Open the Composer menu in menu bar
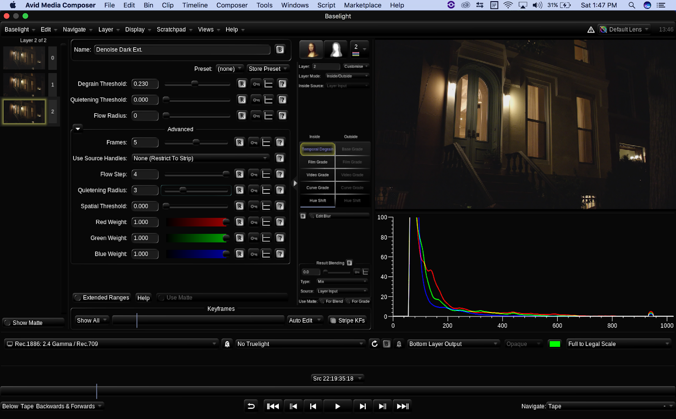676x419 pixels. tap(232, 5)
